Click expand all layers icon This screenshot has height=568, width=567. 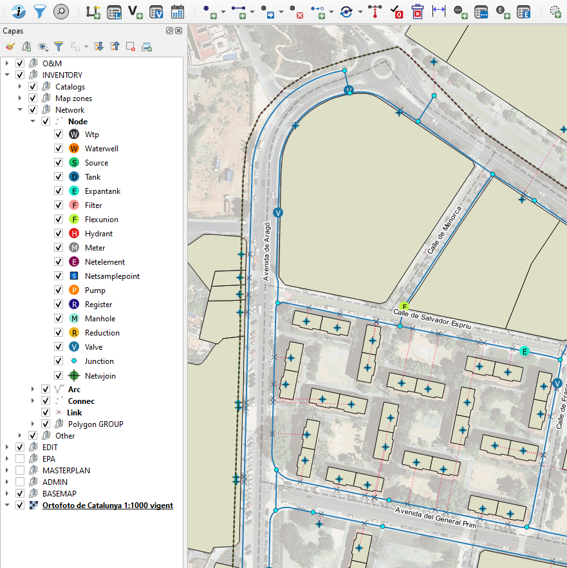click(x=98, y=46)
